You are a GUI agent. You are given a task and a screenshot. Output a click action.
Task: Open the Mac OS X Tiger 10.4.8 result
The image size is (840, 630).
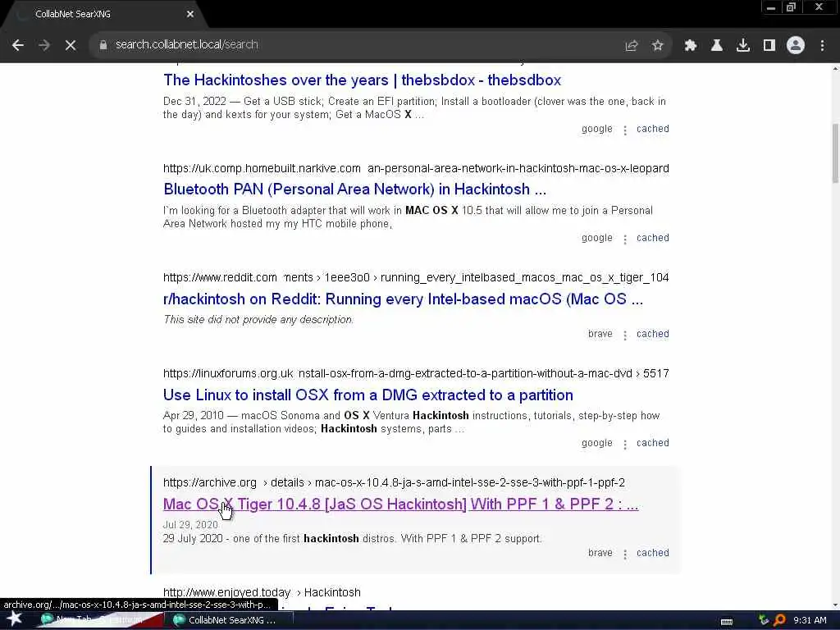click(400, 504)
